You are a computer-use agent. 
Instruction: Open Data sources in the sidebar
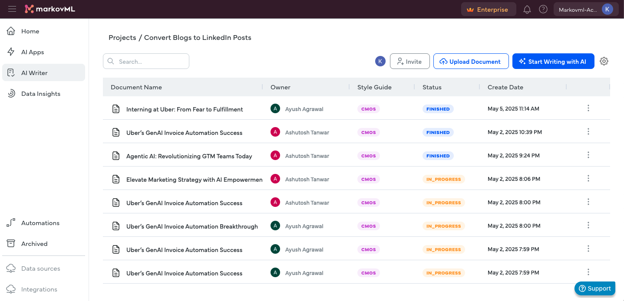tap(43, 268)
